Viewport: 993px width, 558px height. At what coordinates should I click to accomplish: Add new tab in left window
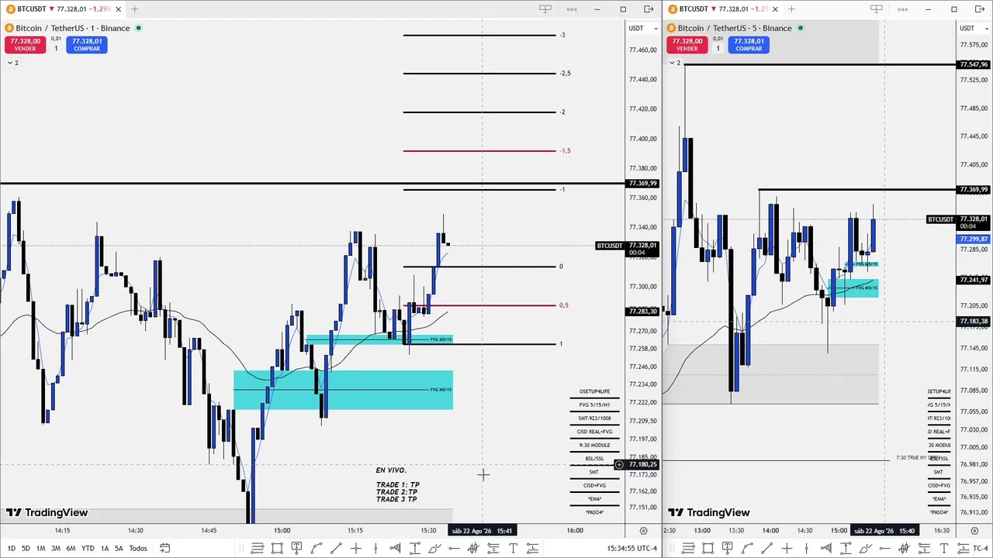(x=134, y=9)
